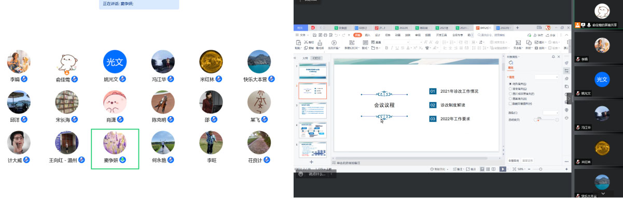This screenshot has height=198, width=623.
Task: Click the pin icon on the object properties panel
Action: click(x=553, y=56)
